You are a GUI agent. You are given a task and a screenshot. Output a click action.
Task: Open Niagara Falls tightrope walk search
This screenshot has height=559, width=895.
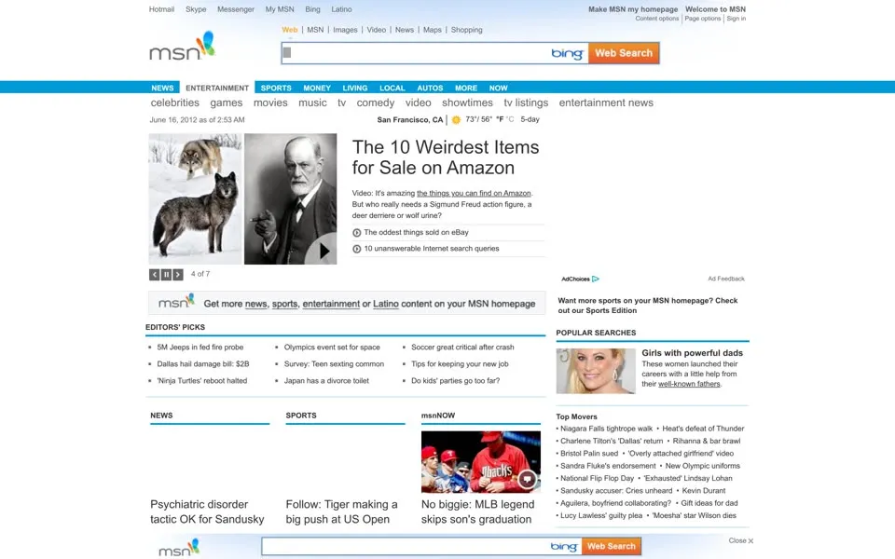(x=606, y=429)
